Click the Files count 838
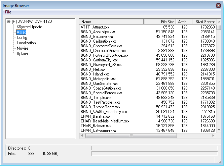The width and height of the screenshot is (224, 166). click(x=31, y=154)
